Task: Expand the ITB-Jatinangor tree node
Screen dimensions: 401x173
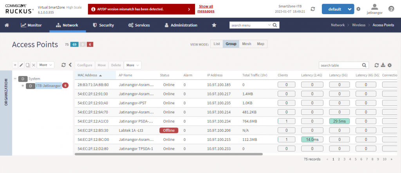Action: pos(23,86)
